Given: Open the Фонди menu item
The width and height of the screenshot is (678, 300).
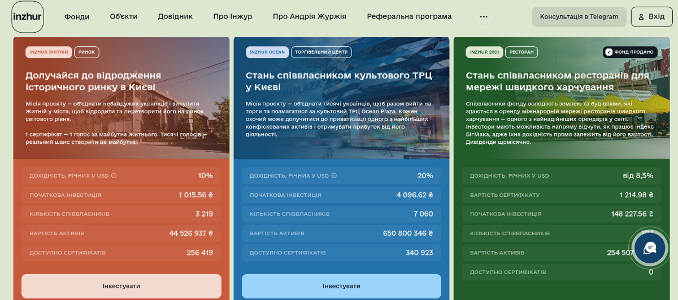Looking at the screenshot, I should 77,16.
